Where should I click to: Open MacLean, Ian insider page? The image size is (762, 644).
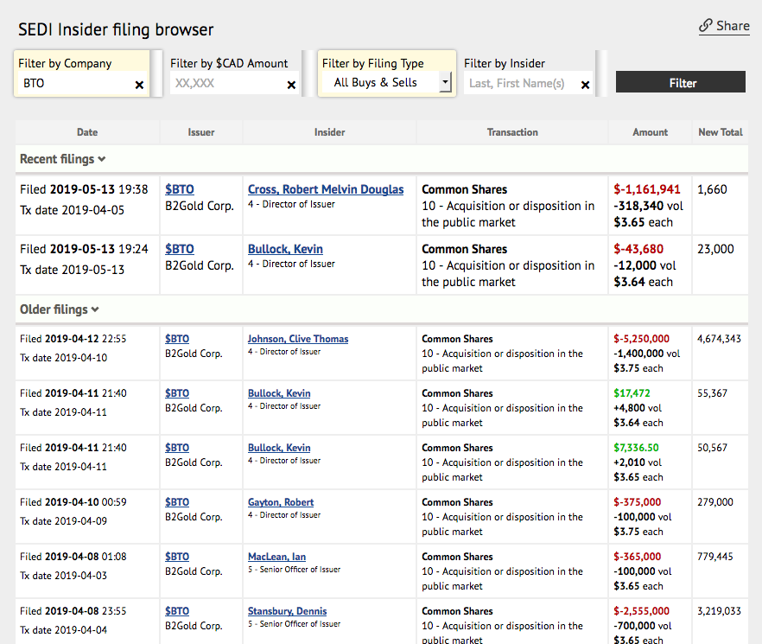click(276, 557)
